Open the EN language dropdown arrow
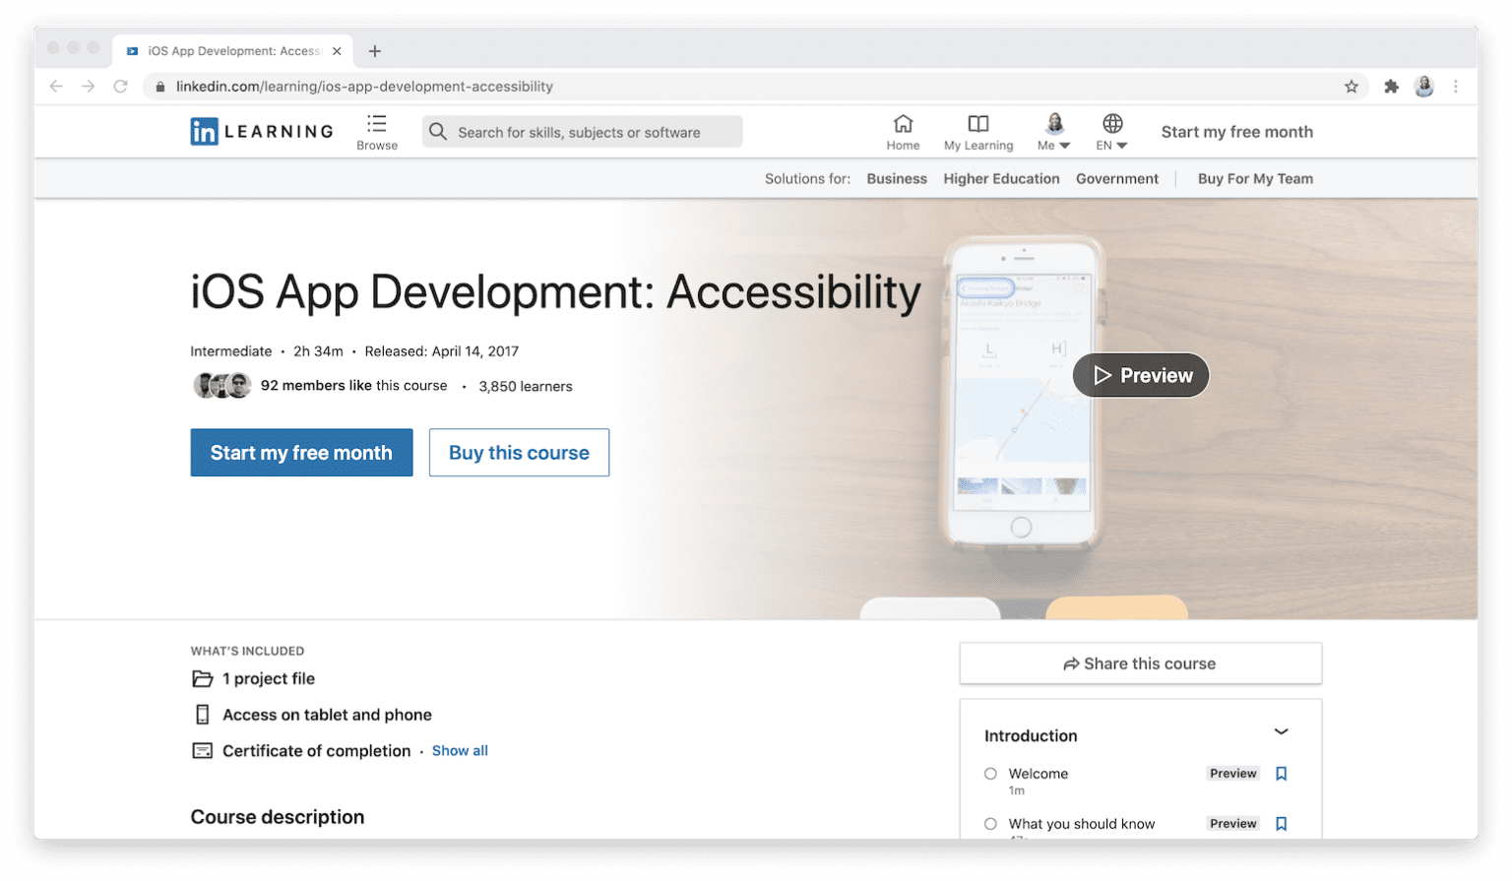 click(x=1122, y=145)
